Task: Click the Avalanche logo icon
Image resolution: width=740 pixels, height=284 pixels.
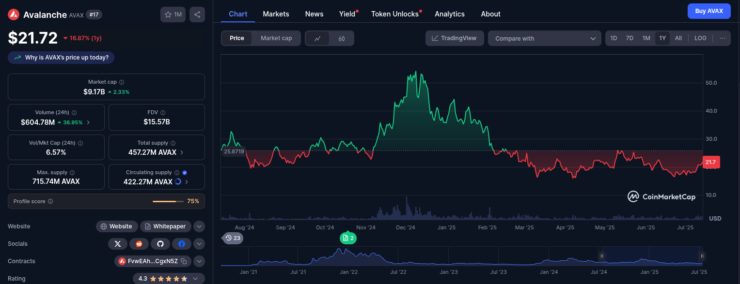Action: [x=14, y=15]
